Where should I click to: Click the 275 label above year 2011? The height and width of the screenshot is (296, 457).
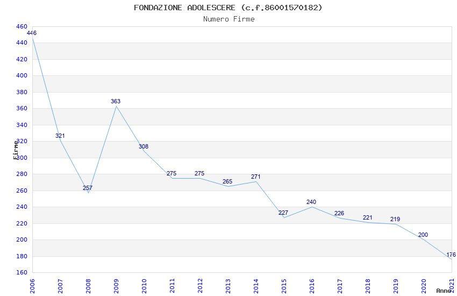pos(172,173)
